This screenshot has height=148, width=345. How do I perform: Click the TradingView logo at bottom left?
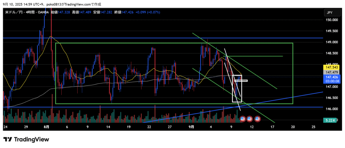(26, 139)
